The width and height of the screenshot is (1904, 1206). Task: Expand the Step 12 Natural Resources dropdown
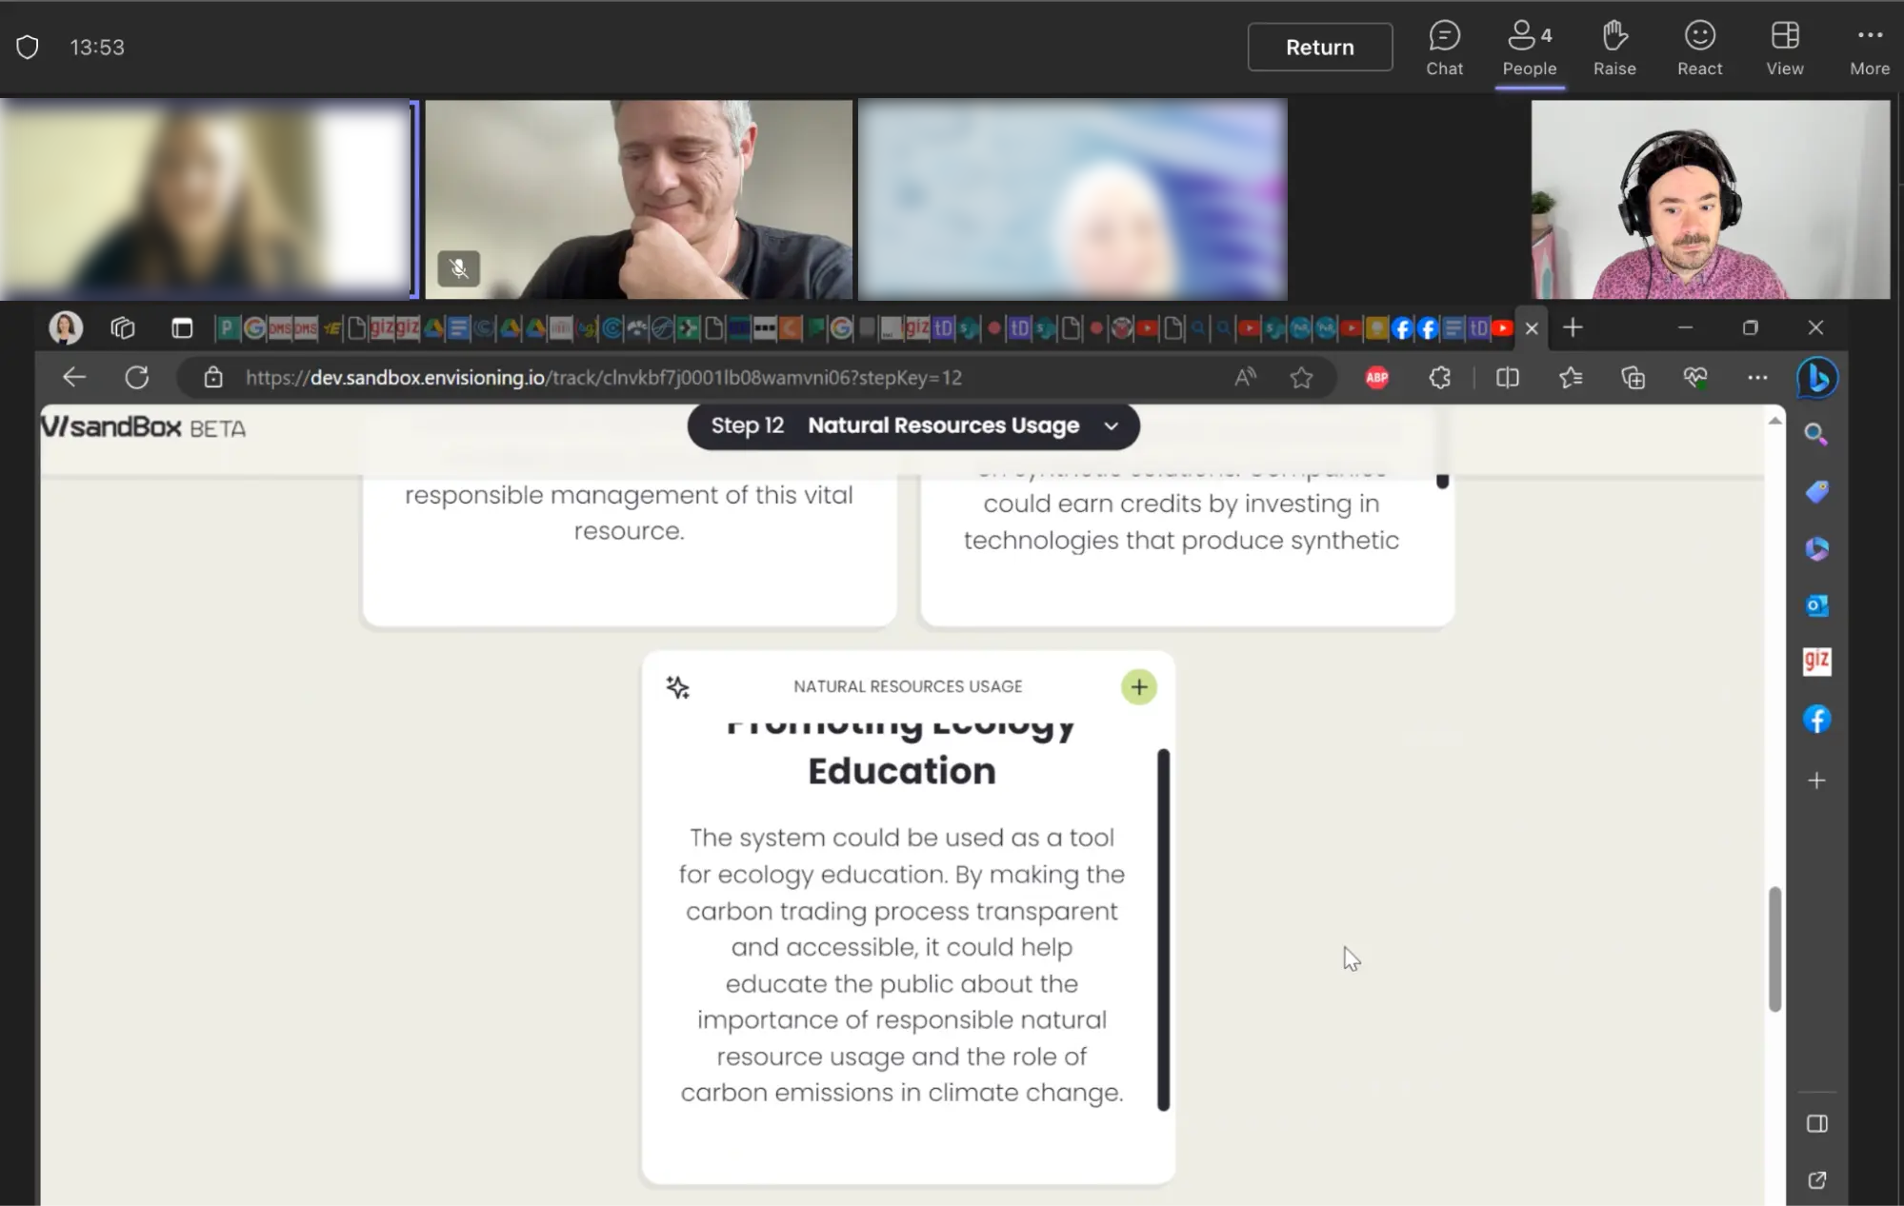(x=1111, y=426)
